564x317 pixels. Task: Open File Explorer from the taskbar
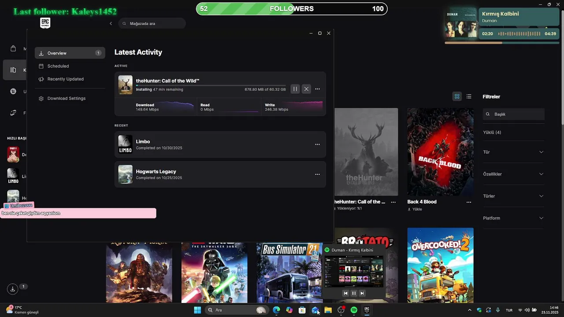(328, 310)
